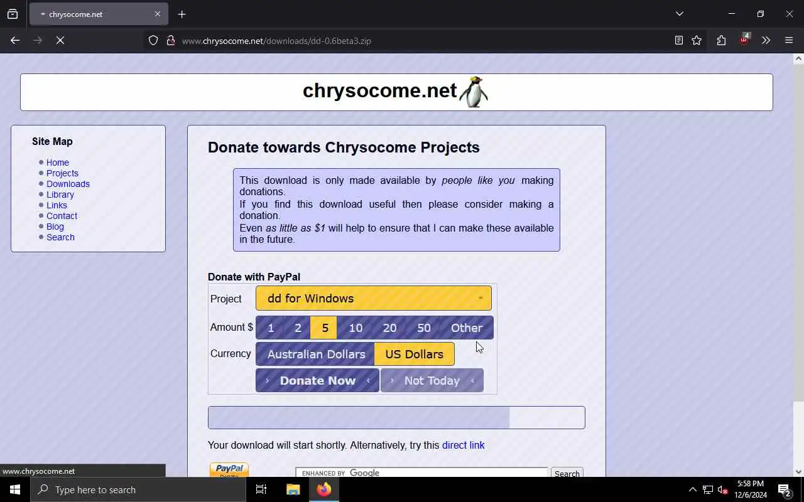
Task: Choose Australian Dollars currency
Action: 315,354
